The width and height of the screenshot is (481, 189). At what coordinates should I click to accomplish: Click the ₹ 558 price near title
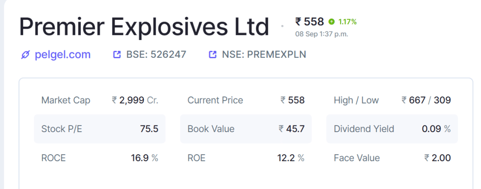(310, 22)
